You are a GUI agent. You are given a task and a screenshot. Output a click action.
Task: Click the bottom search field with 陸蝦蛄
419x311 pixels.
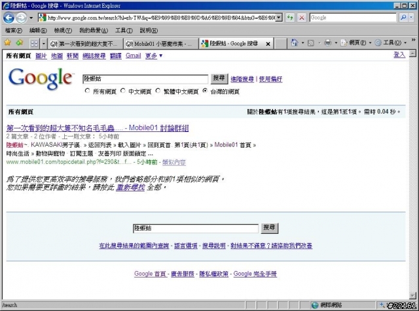point(196,229)
